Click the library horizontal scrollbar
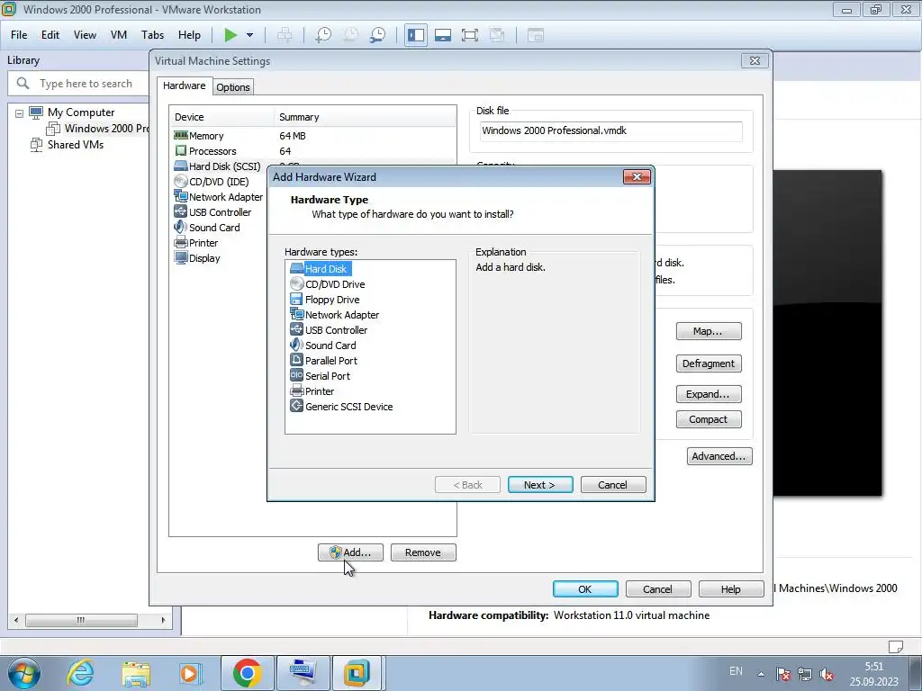 coord(81,620)
